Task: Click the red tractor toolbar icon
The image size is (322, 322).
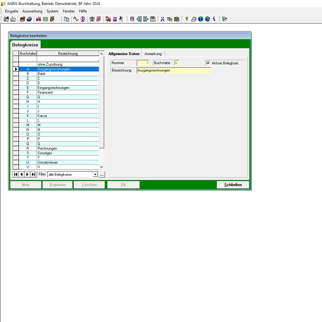Action: [x=39, y=19]
